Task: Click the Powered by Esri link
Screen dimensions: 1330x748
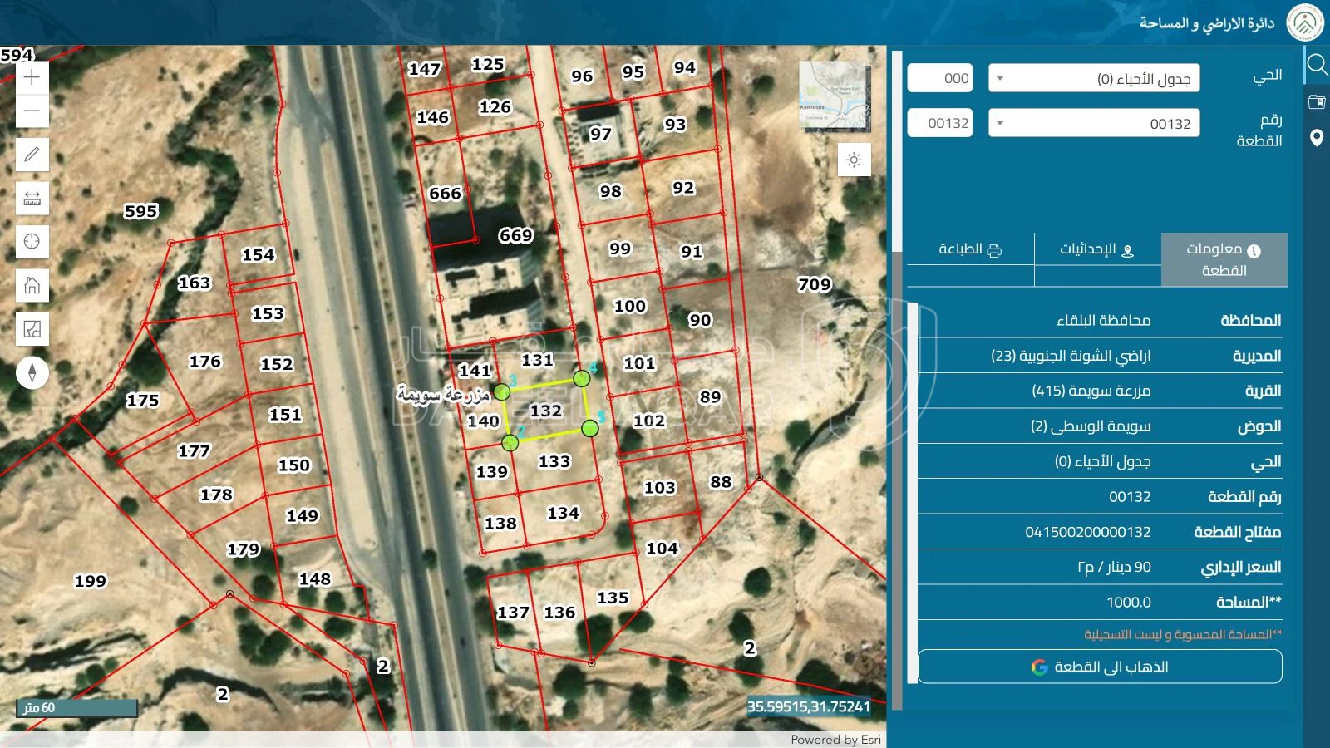Action: pos(835,740)
